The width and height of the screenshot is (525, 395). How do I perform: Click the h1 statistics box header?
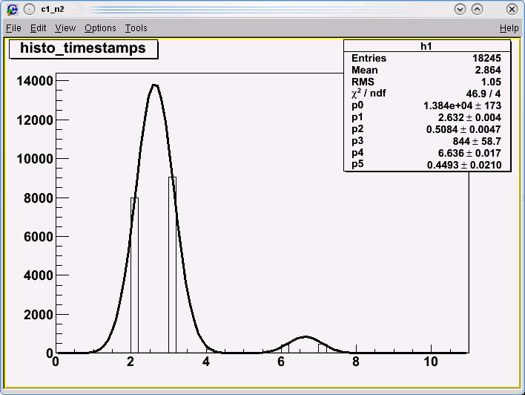[427, 46]
